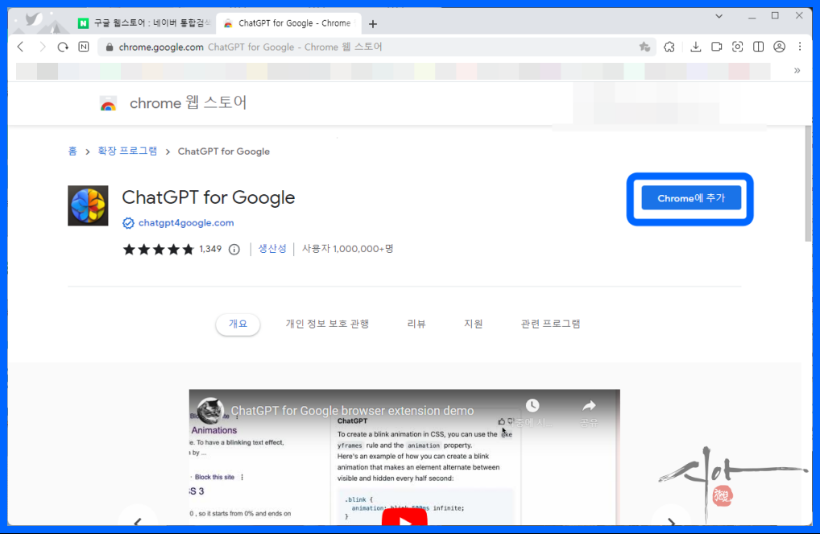Go to the 홈 breadcrumb link
The width and height of the screenshot is (820, 534).
point(72,151)
